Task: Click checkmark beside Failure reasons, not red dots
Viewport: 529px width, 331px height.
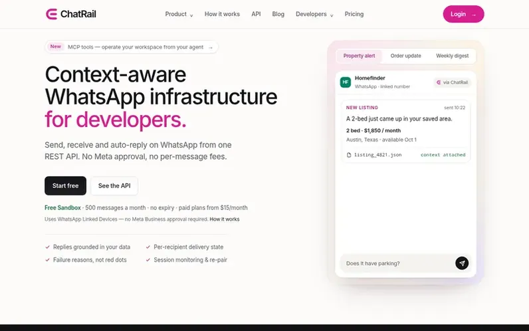Action: click(x=48, y=260)
